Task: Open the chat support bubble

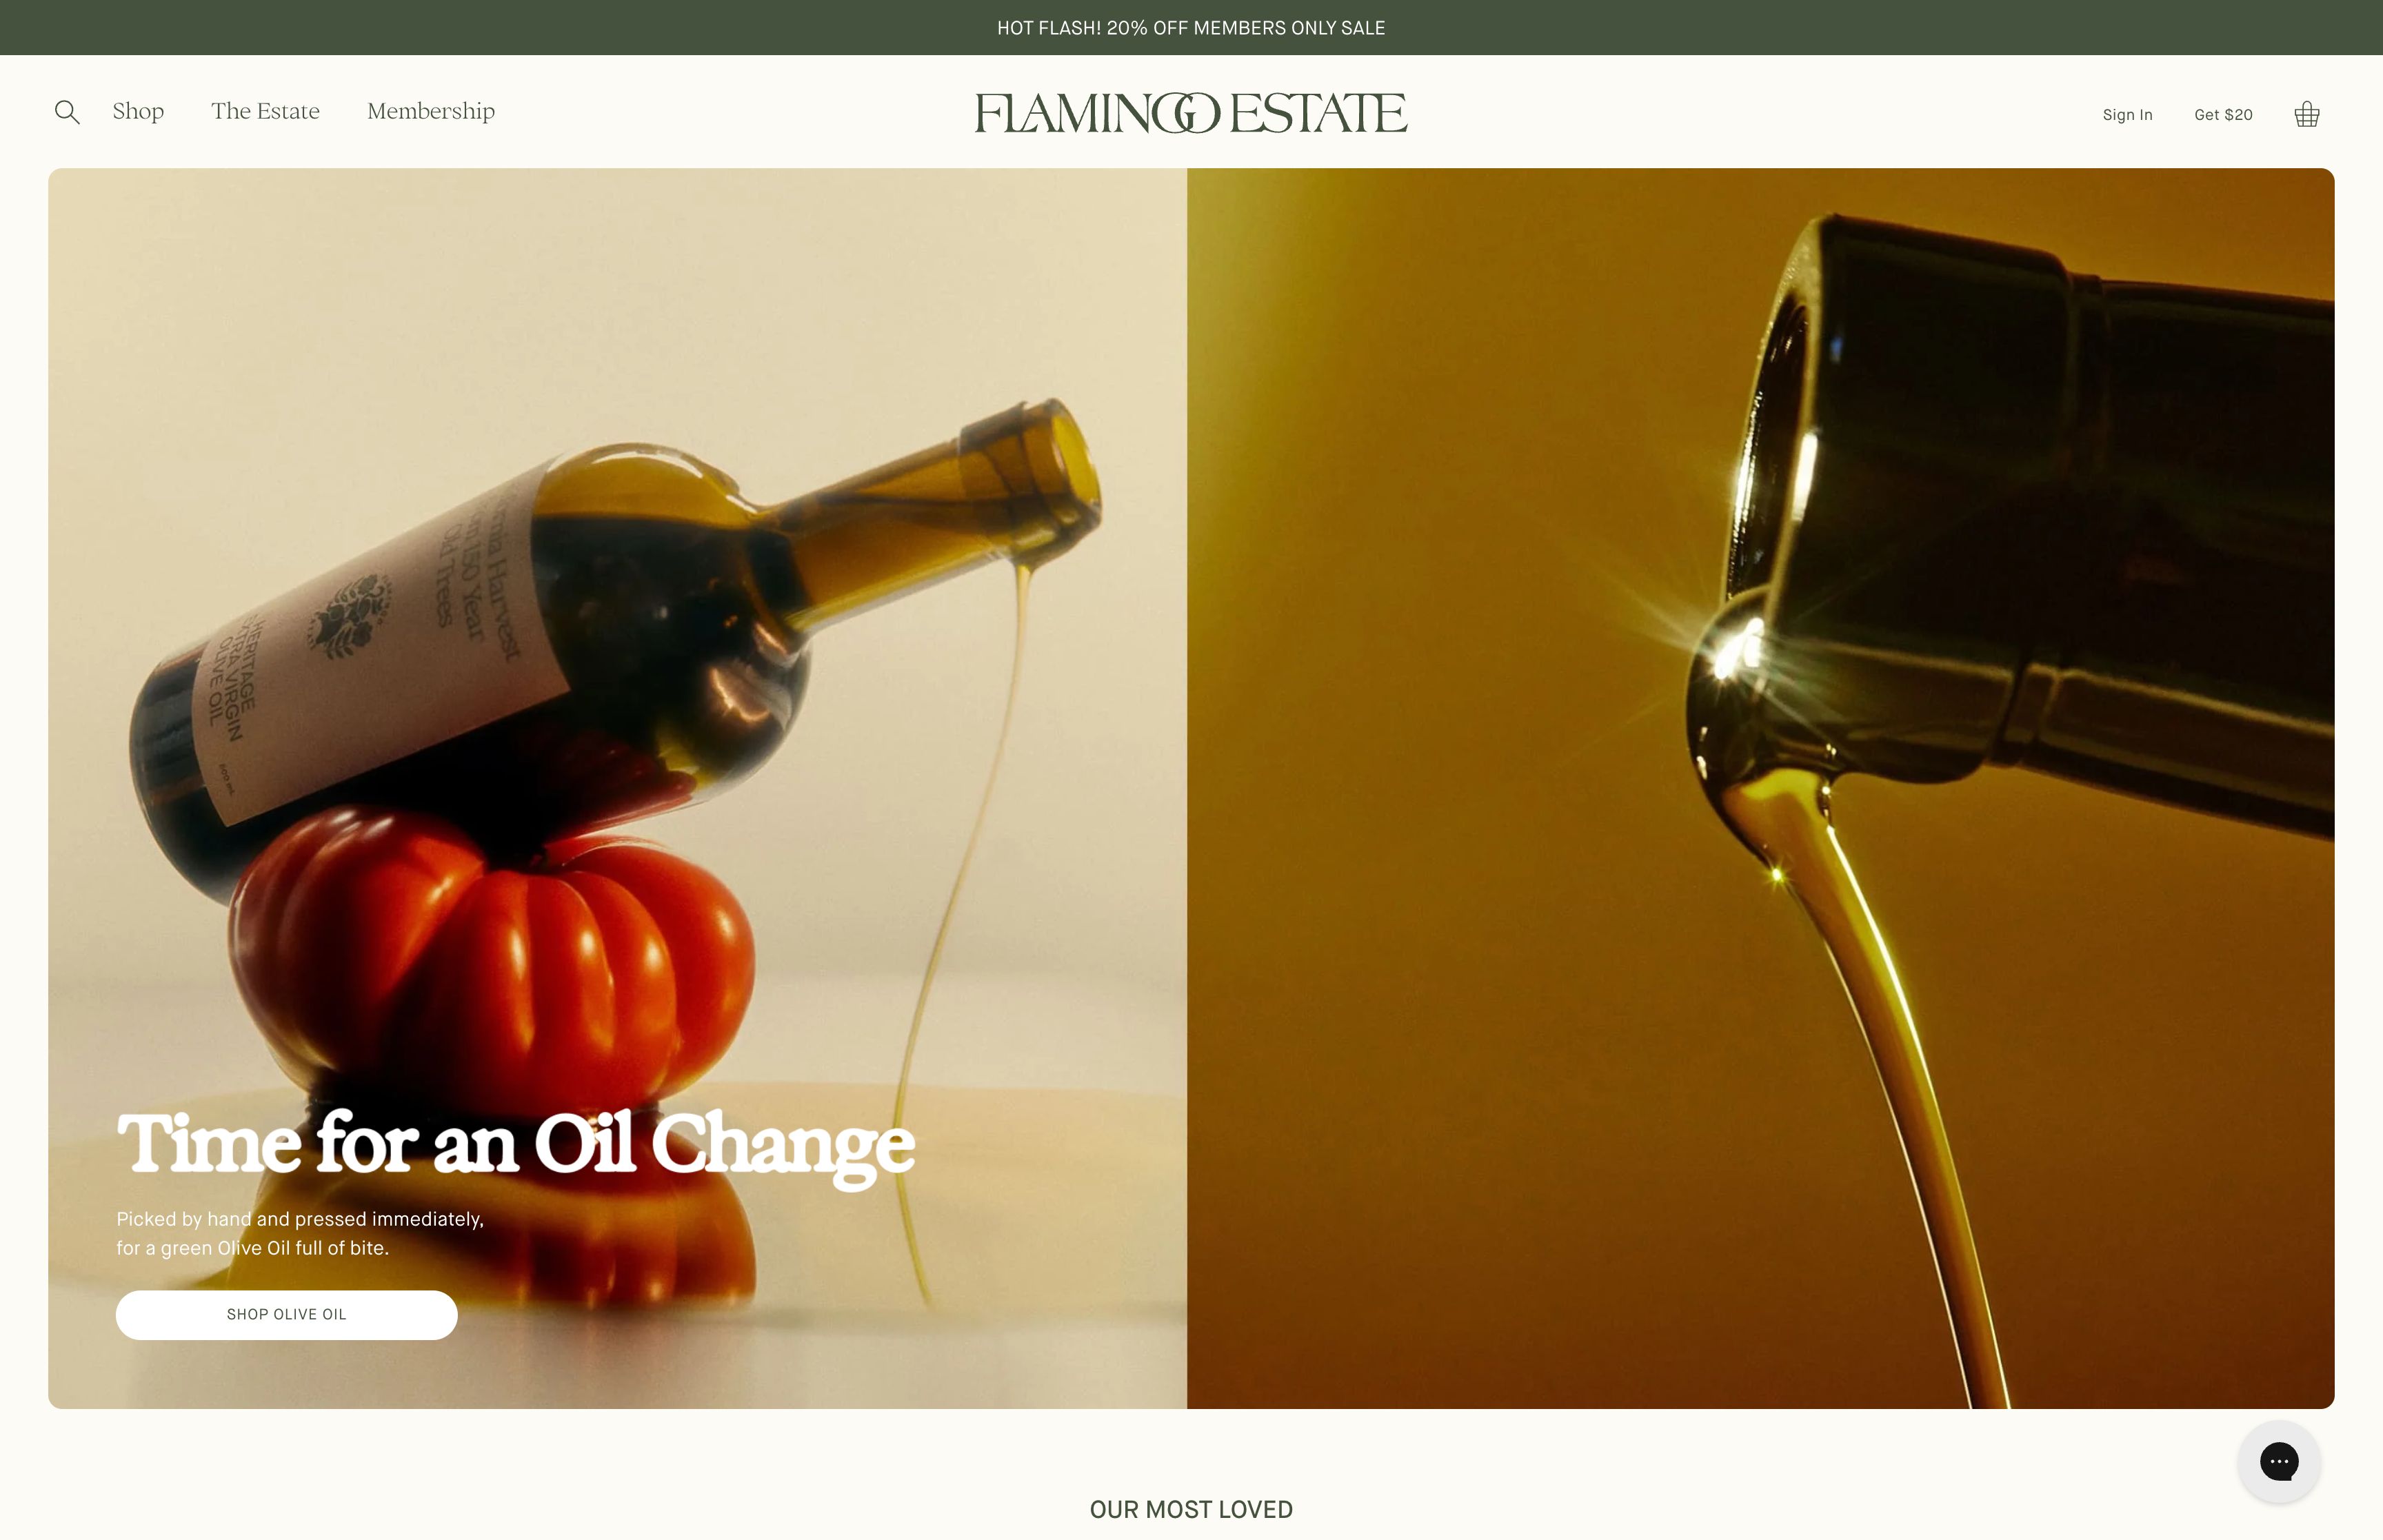Action: (x=2278, y=1461)
